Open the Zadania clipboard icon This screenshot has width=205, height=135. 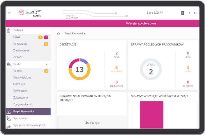[8, 30]
